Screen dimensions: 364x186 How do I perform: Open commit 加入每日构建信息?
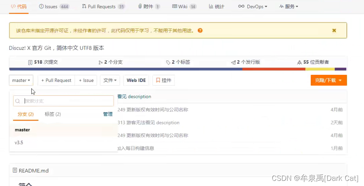click(136, 148)
